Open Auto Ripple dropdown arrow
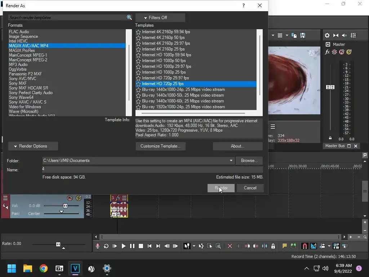This screenshot has width=369, height=277. click(x=329, y=246)
